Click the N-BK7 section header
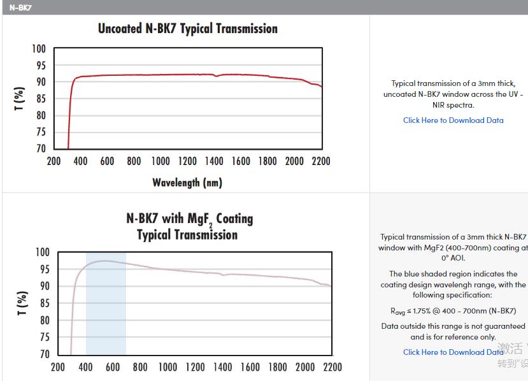Screen dimensions: 528x381 pos(21,8)
